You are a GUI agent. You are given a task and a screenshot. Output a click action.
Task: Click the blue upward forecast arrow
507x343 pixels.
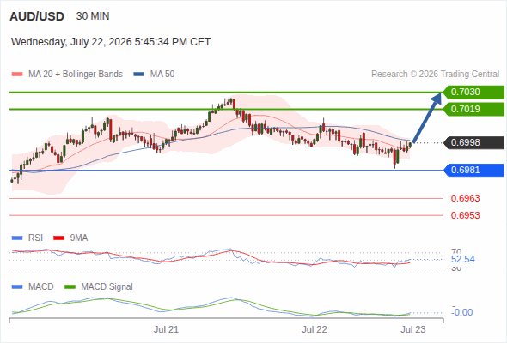click(x=427, y=117)
